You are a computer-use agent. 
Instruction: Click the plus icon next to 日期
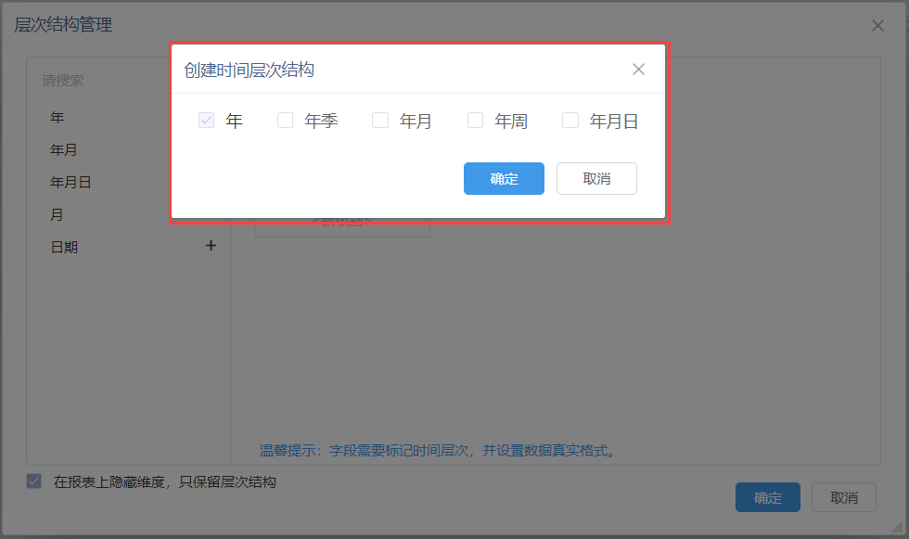211,246
